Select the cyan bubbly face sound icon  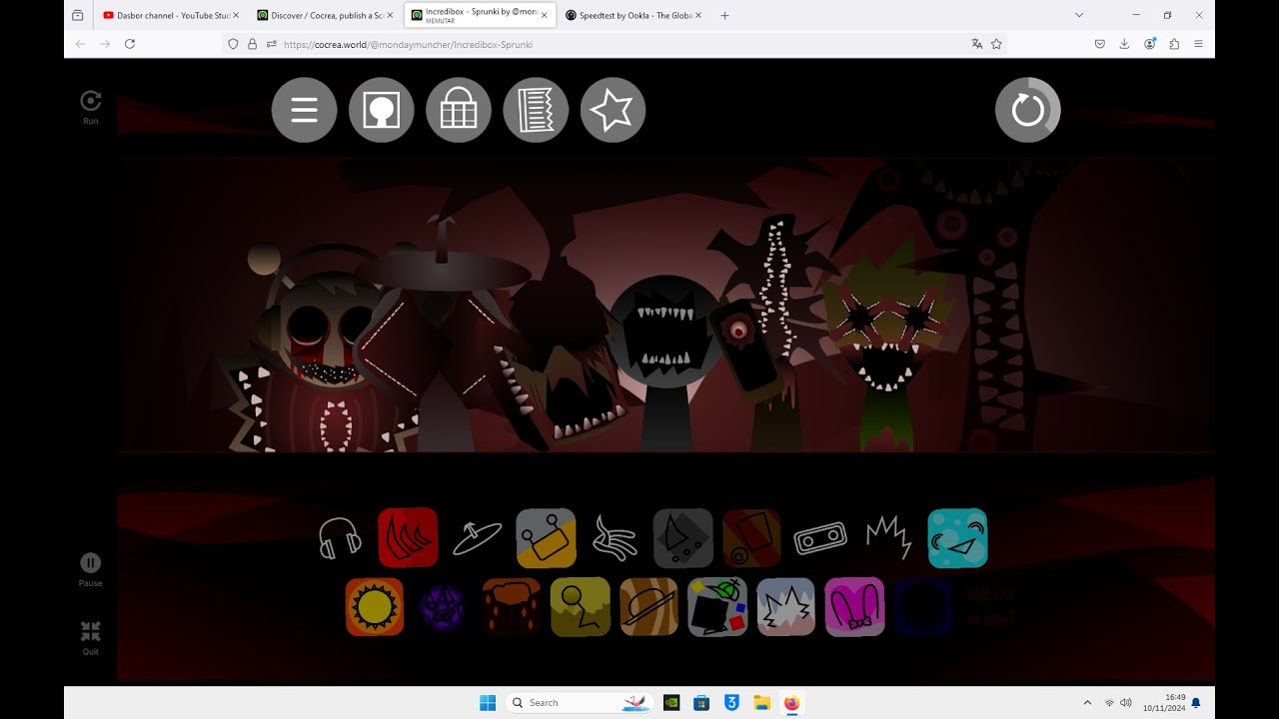pos(957,538)
